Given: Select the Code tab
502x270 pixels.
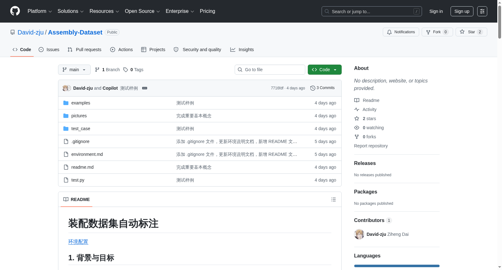Looking at the screenshot, I should click(x=22, y=50).
